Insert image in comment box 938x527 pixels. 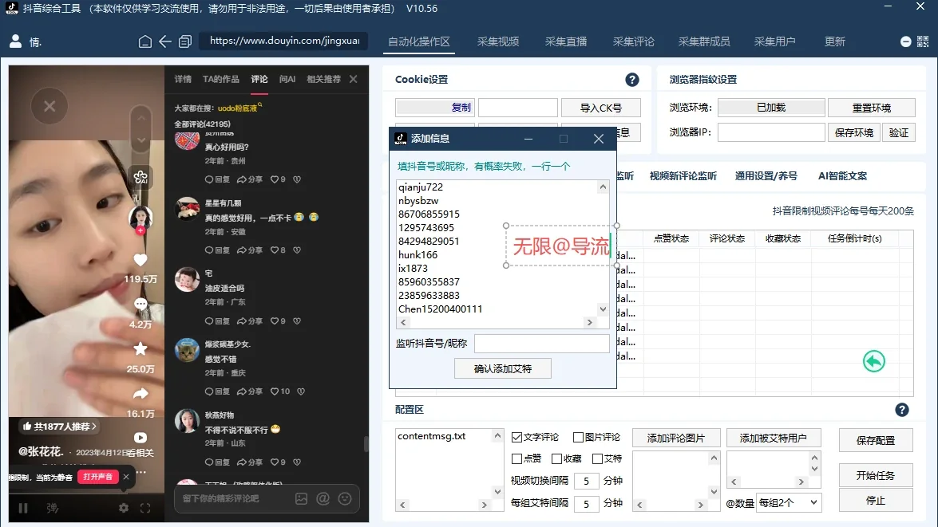pos(302,498)
